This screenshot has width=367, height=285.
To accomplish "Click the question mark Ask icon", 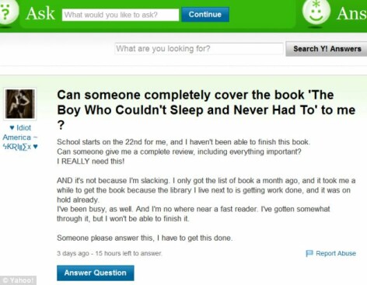I will coord(7,11).
